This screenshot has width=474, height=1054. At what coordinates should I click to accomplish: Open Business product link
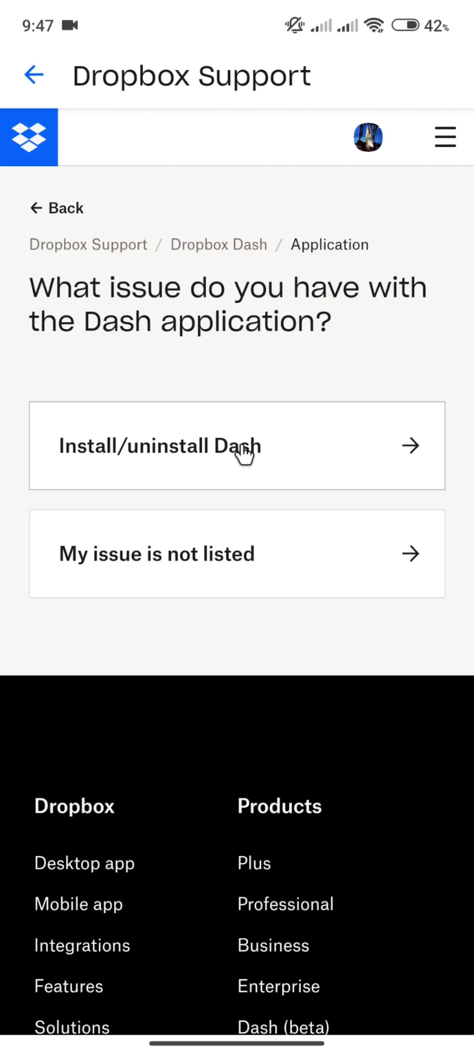[x=273, y=945]
